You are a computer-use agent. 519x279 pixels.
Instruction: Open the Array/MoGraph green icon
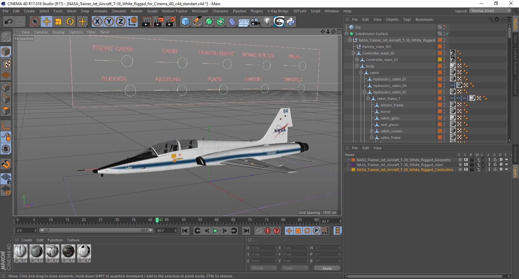pos(221,22)
